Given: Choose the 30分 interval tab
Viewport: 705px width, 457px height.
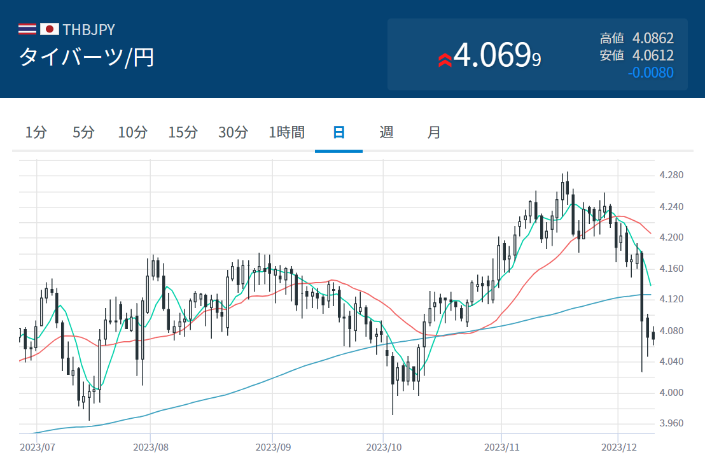Looking at the screenshot, I should [x=233, y=132].
